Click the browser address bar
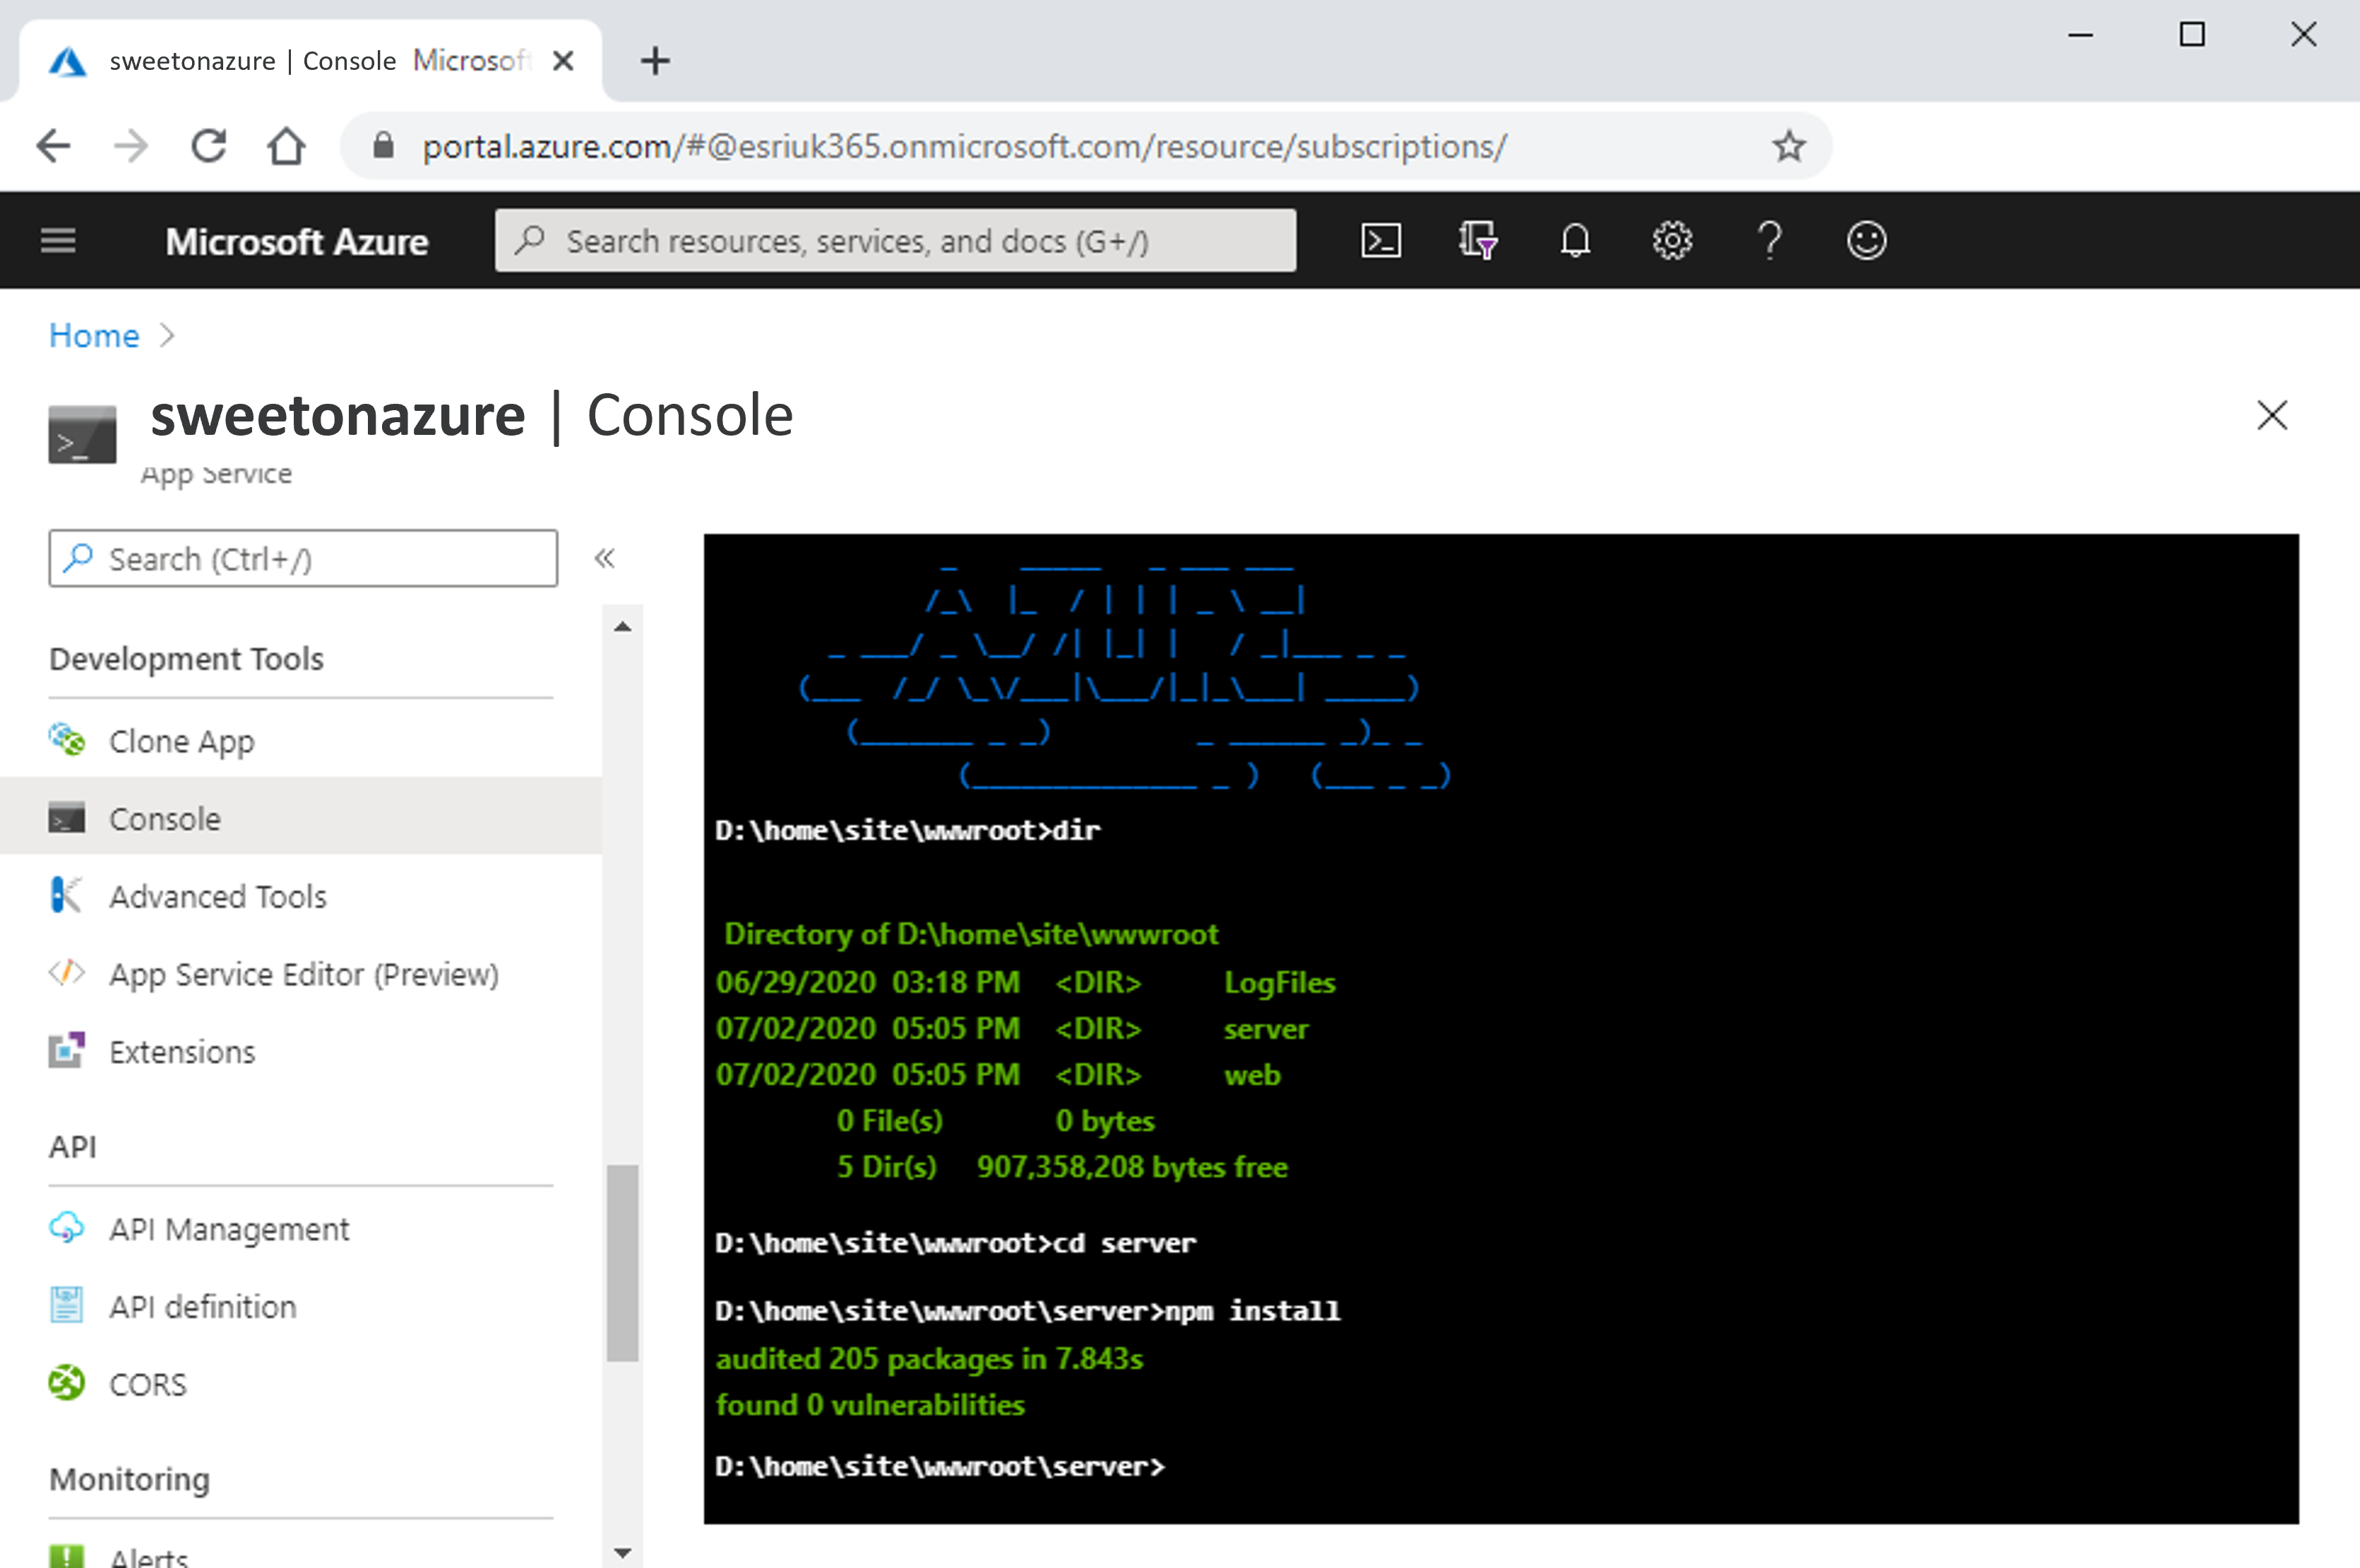The image size is (2360, 1568). click(1085, 147)
